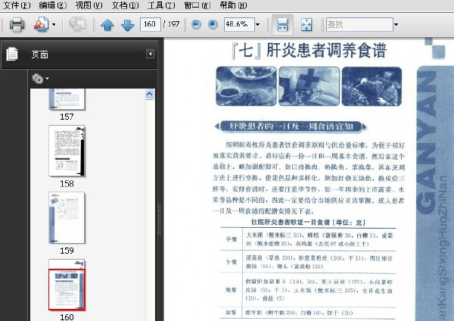Select the partially visible thumbnail above 157
The width and height of the screenshot is (454, 321).
67,99
